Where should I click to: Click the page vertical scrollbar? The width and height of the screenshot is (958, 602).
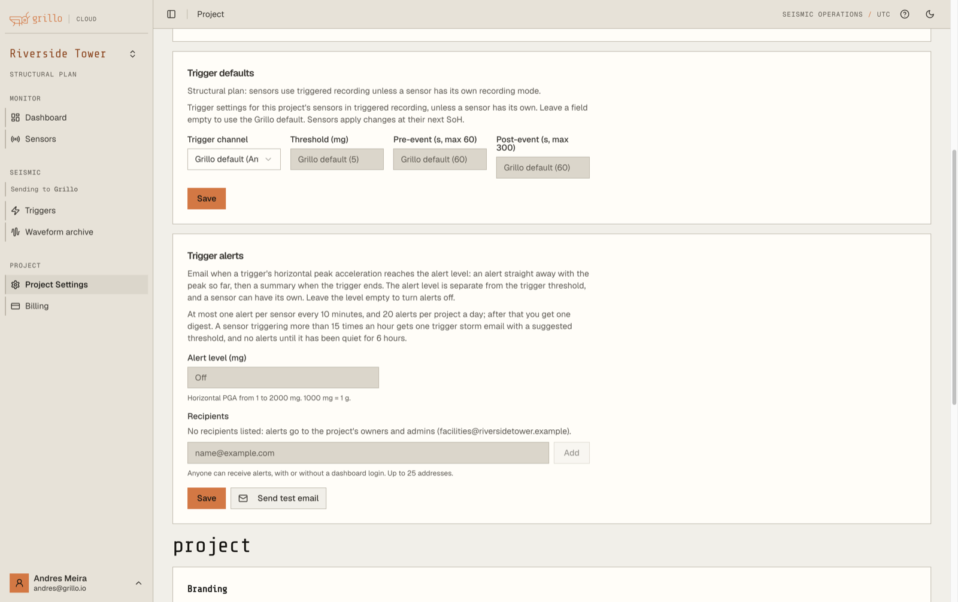954,277
